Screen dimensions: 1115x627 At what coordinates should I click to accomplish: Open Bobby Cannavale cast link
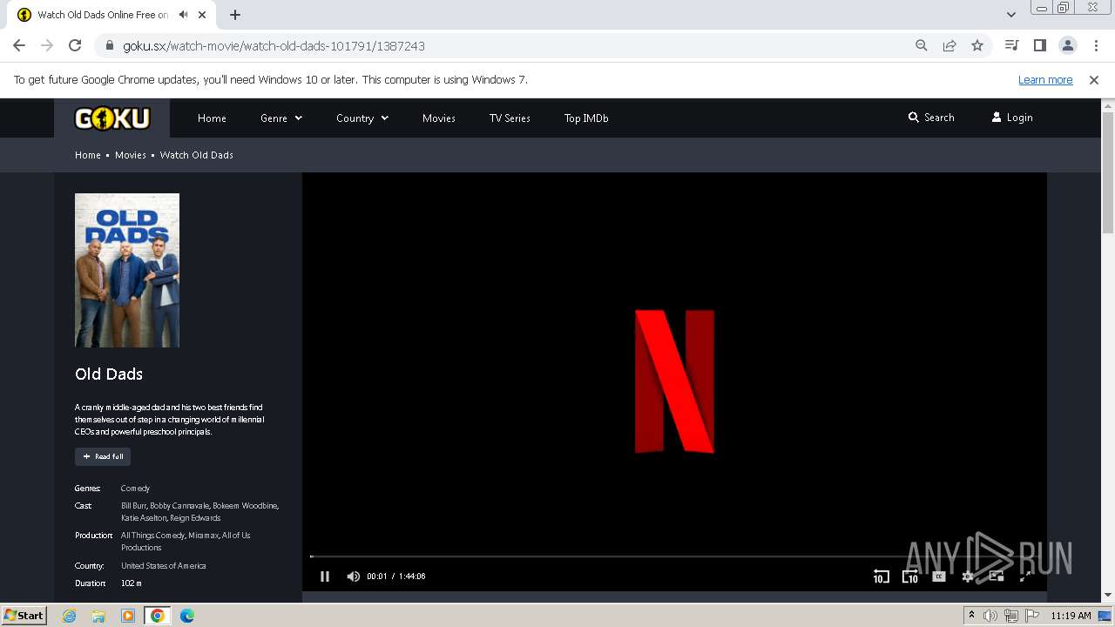coord(179,506)
